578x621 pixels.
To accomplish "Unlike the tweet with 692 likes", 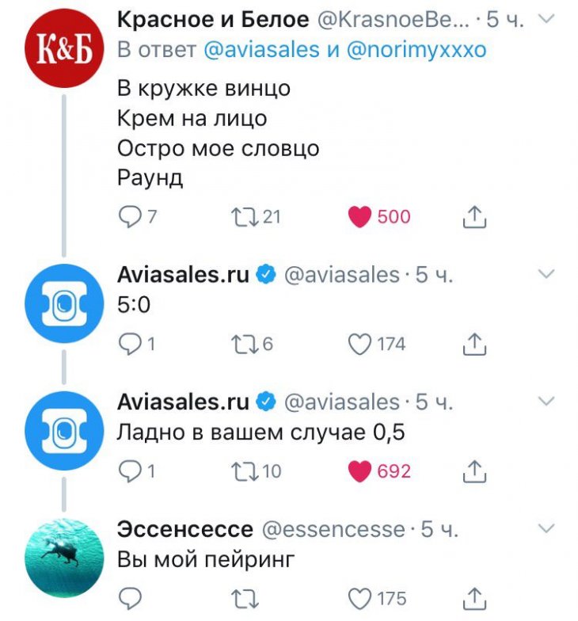I will click(x=361, y=471).
